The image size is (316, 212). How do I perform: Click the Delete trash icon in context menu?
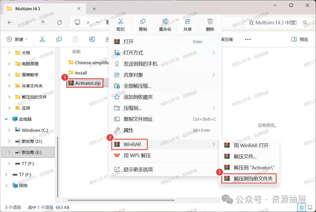pos(210,21)
